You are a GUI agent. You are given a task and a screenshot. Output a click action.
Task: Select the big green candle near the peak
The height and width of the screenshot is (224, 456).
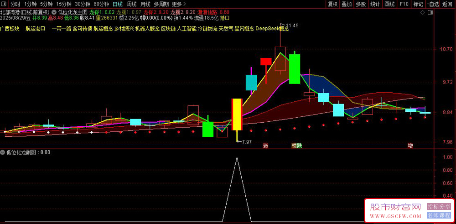(295, 69)
